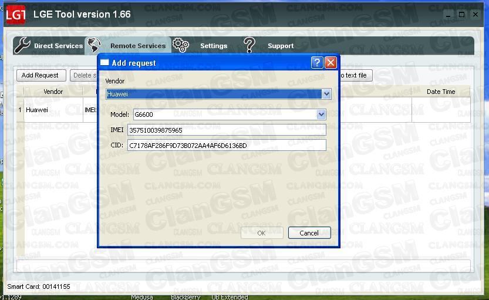
Task: Click the gears icon for Settings
Action: (x=181, y=45)
